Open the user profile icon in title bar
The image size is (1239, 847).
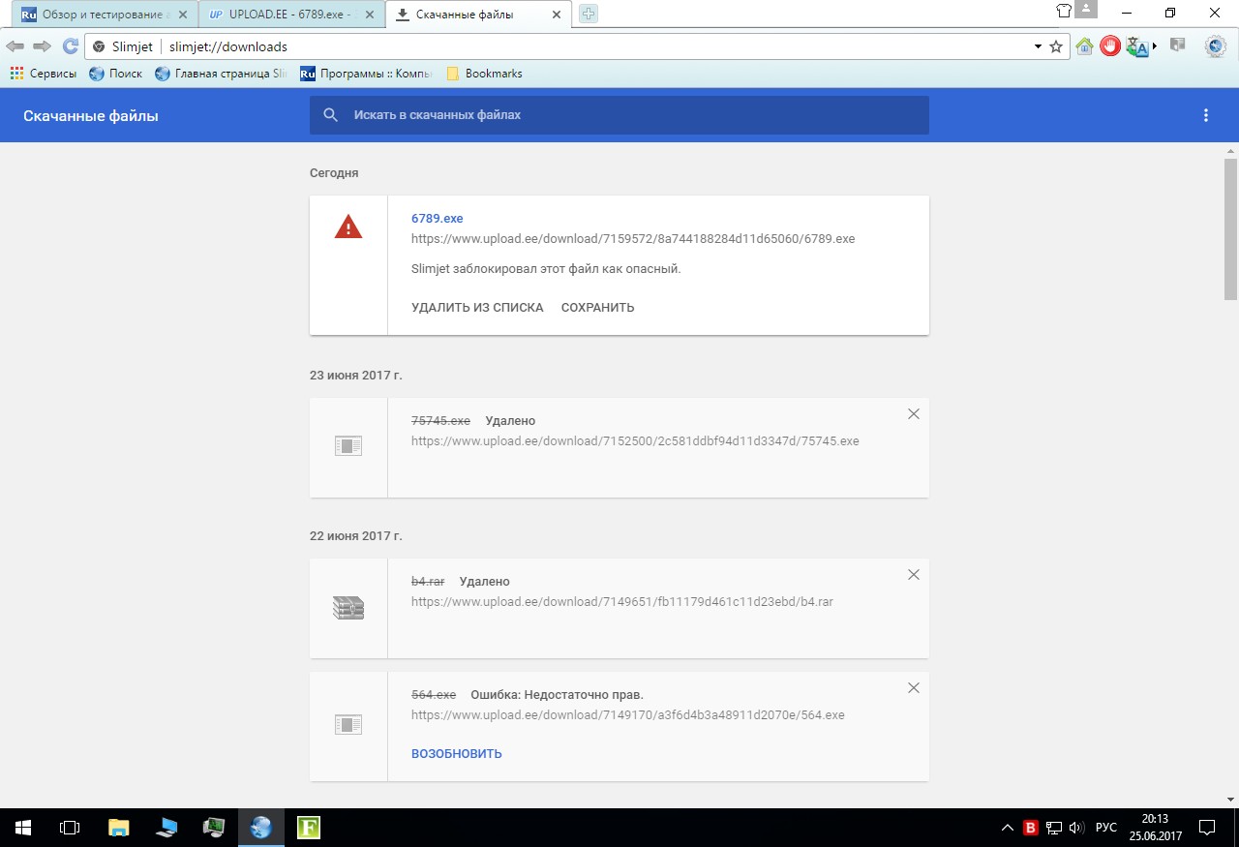1087,10
